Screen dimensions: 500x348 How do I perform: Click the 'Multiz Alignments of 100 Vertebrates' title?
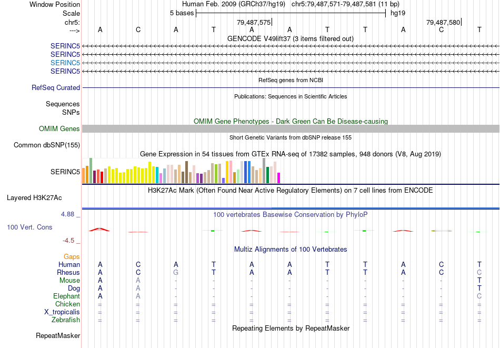[291, 250]
